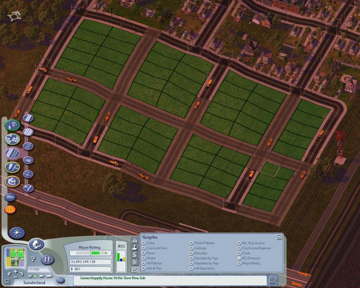
Task: Open the city skyline opinion polls view
Action: point(135,240)
